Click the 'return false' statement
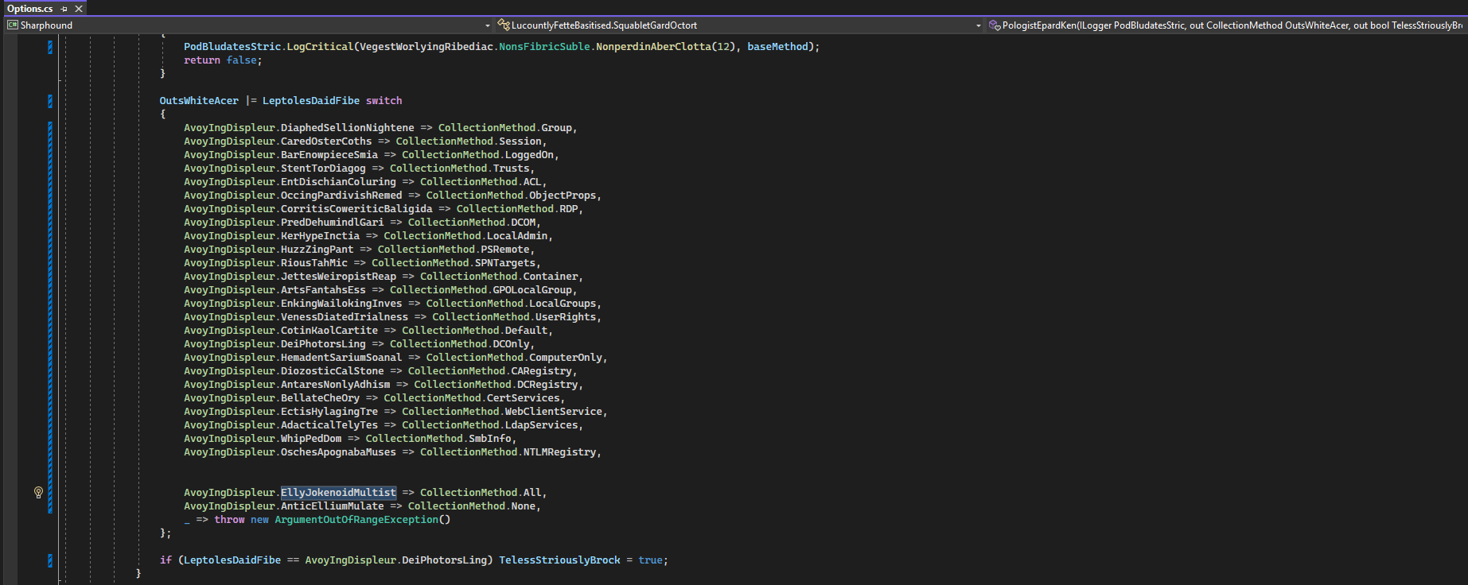This screenshot has height=585, width=1468. click(220, 60)
